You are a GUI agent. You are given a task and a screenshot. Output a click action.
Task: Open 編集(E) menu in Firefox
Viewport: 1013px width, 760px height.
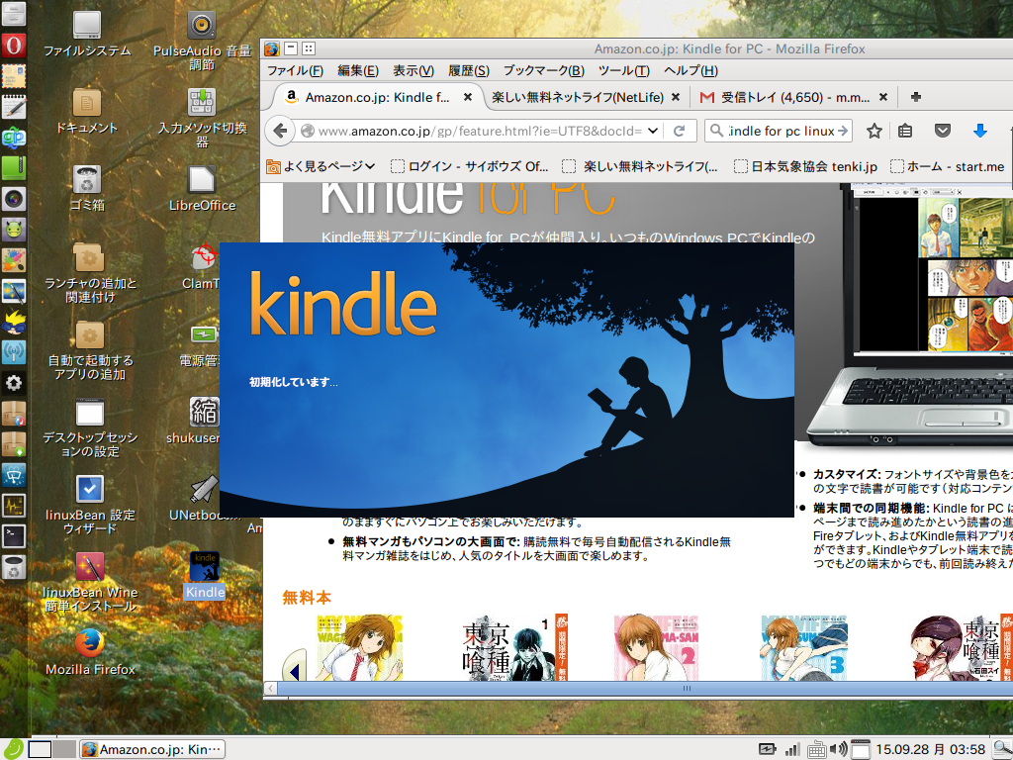point(358,70)
